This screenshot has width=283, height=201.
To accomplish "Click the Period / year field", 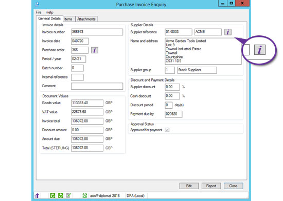I will click(79, 59).
